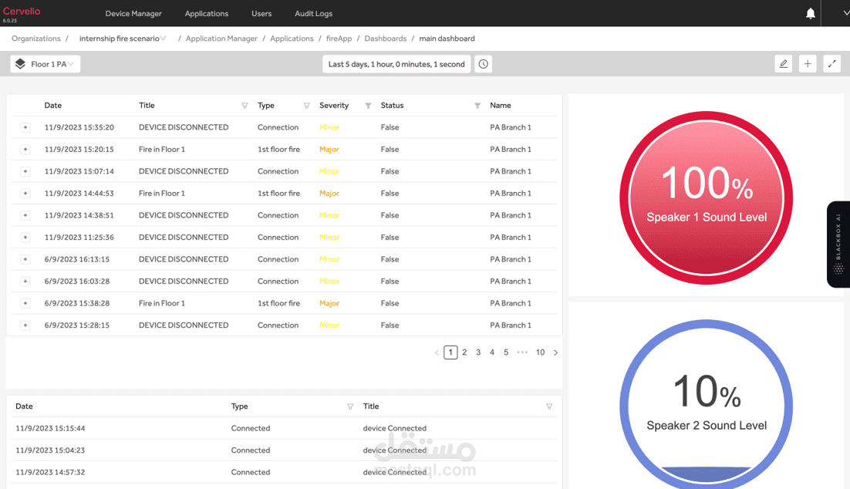Expand the 11/9/2023 15:20:15 fire alarm row

[25, 149]
